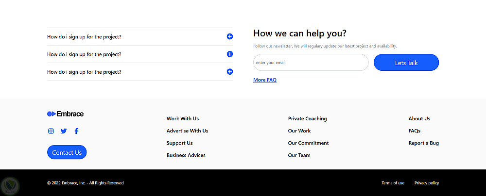Image resolution: width=486 pixels, height=196 pixels.
Task: Open the Privacy policy link
Action: 426,183
